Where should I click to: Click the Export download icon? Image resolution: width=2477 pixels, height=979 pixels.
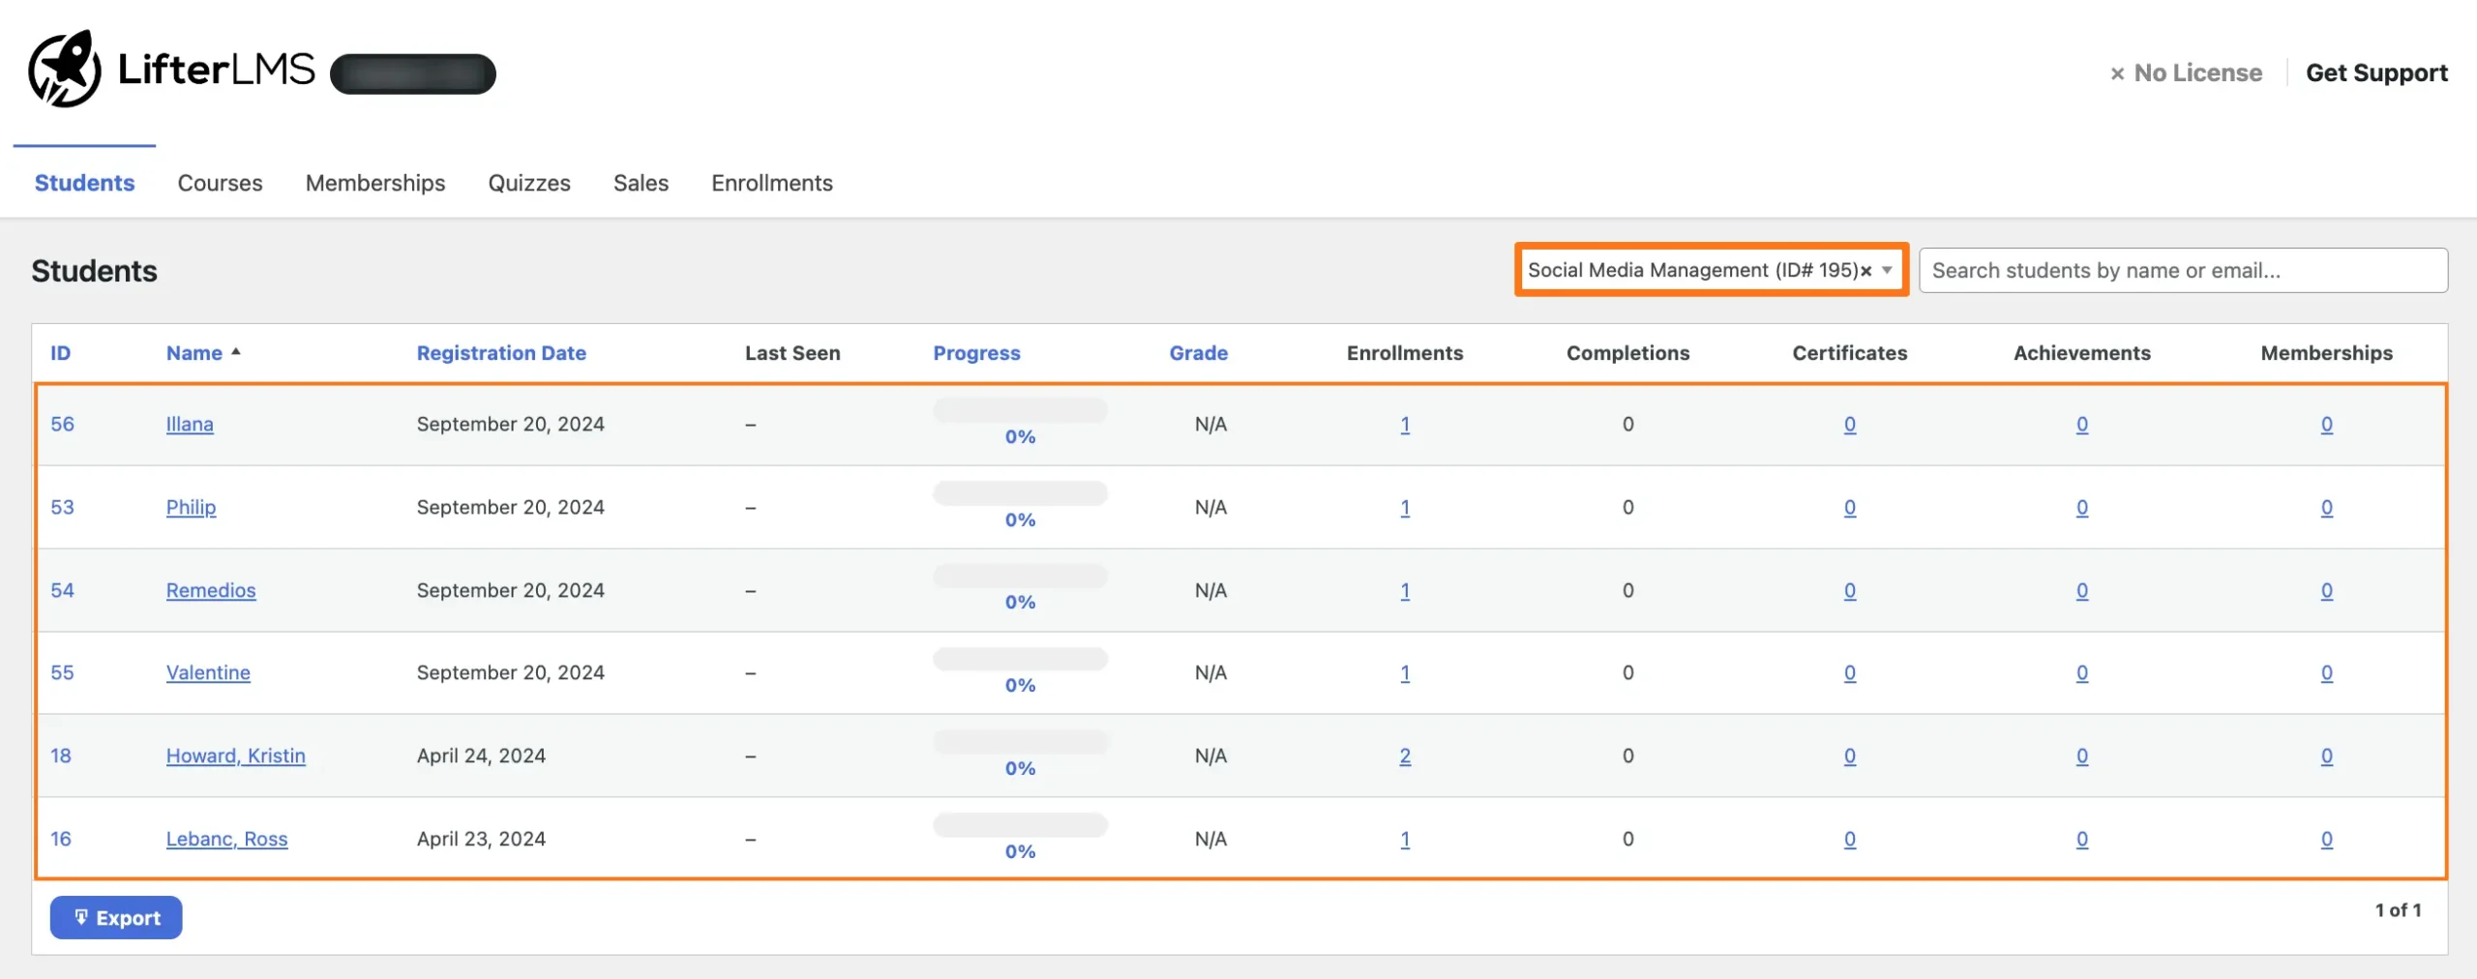click(82, 917)
